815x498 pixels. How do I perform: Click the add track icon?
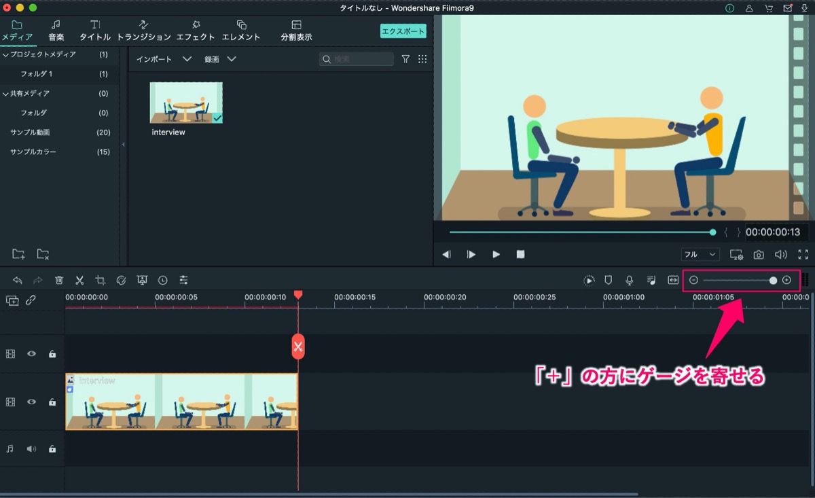click(12, 300)
